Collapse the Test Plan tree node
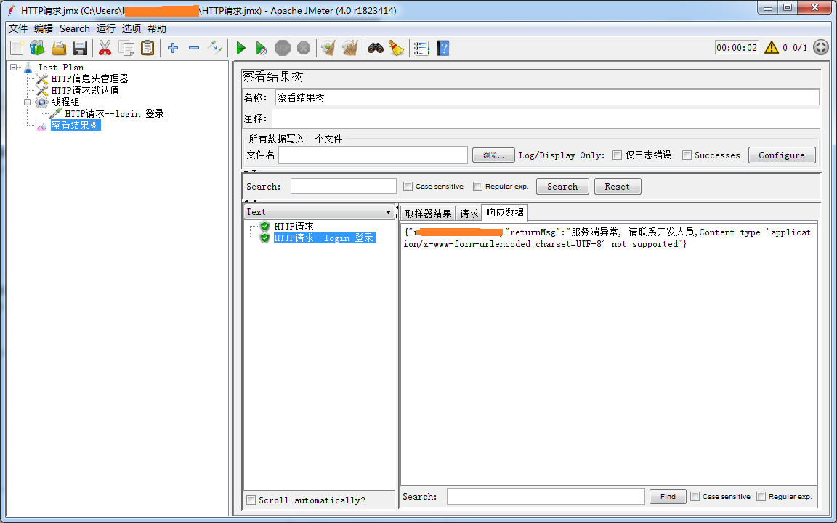This screenshot has width=837, height=523. pyautogui.click(x=13, y=68)
